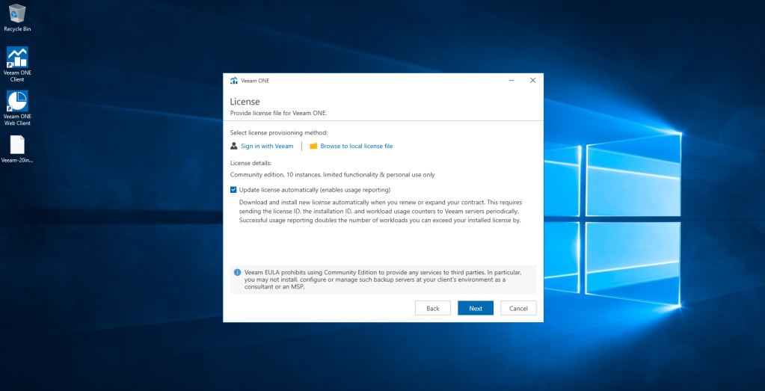Open Sign in with Veeam link

[267, 146]
